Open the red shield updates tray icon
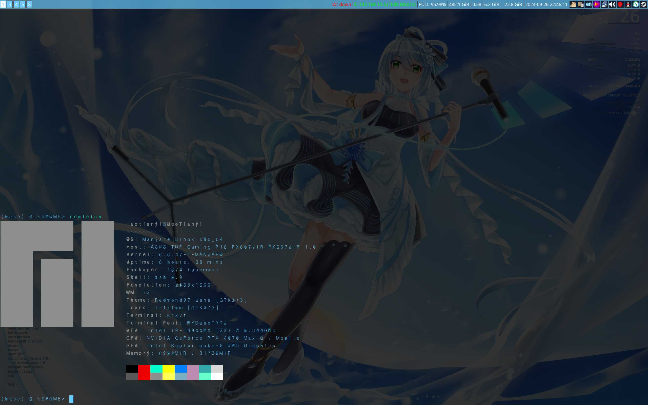The width and height of the screenshot is (648, 405). [620, 4]
